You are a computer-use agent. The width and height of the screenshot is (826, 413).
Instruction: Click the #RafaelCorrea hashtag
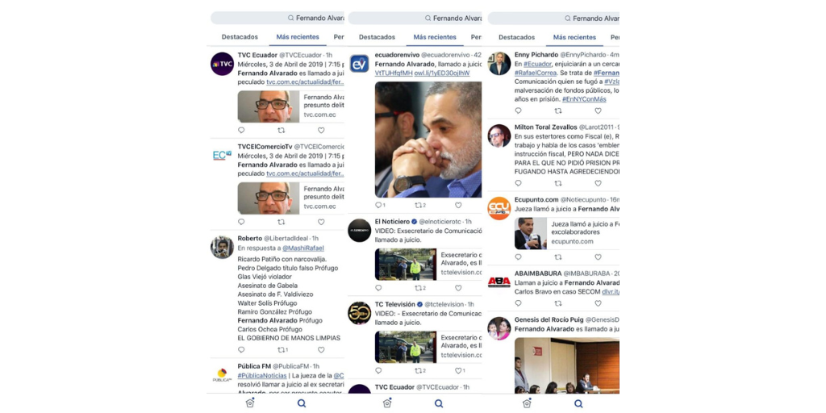pos(532,73)
